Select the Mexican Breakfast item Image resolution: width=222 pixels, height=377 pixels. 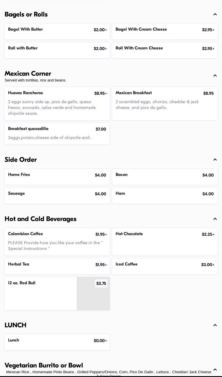(x=165, y=103)
